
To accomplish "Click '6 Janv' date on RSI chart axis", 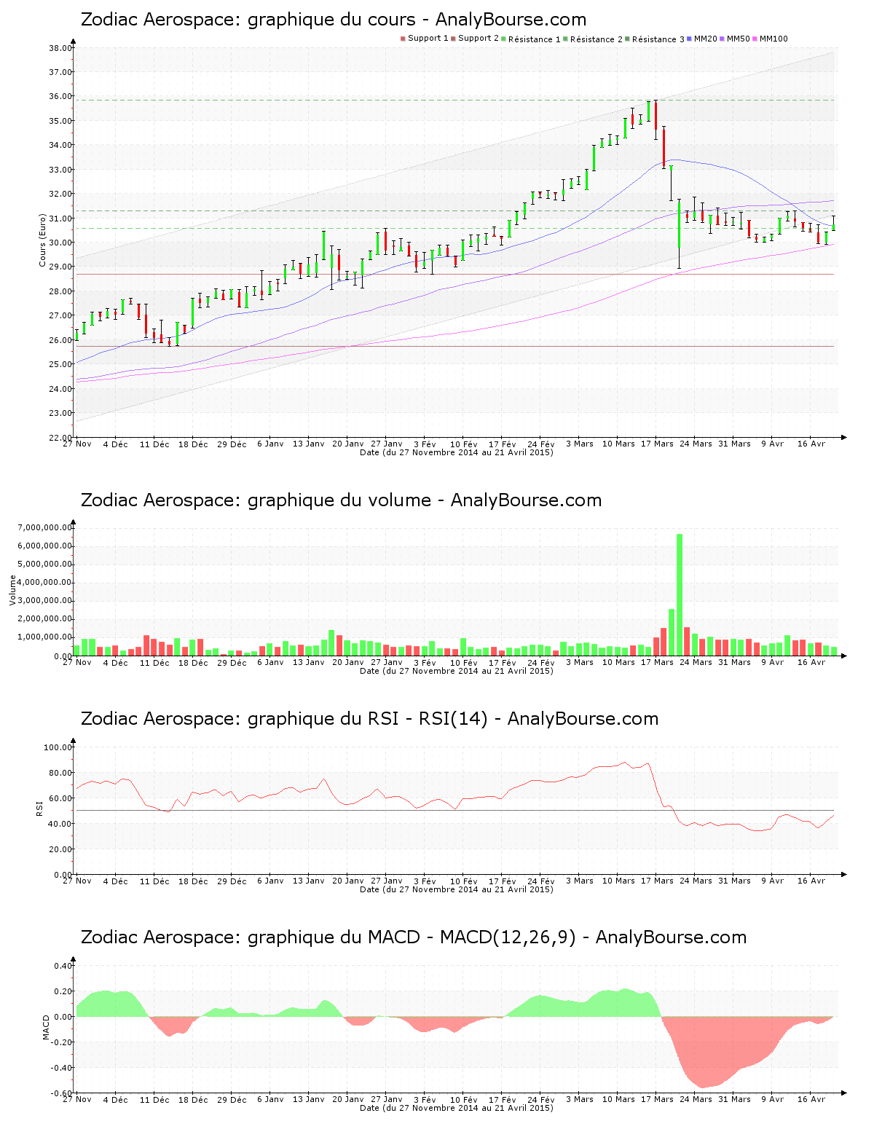I will [270, 881].
